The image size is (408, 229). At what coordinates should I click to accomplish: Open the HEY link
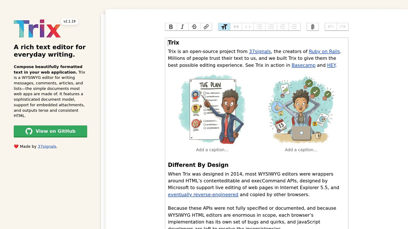point(331,65)
